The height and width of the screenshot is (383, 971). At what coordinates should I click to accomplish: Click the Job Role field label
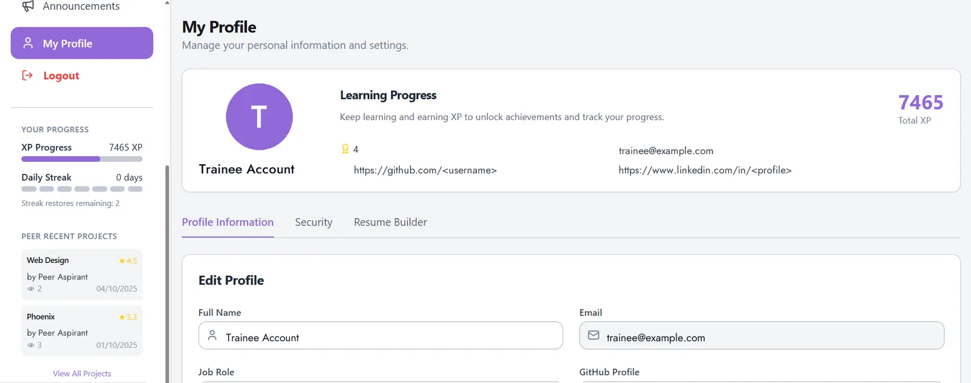pyautogui.click(x=216, y=372)
